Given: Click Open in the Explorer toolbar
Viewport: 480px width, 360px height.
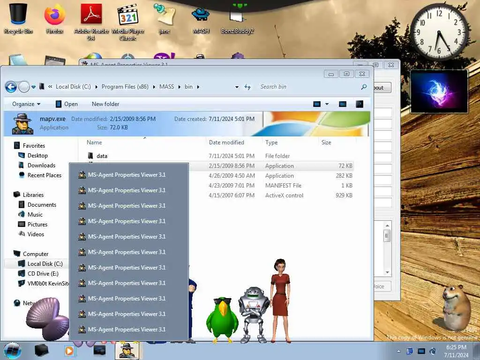Looking at the screenshot, I should tap(67, 104).
